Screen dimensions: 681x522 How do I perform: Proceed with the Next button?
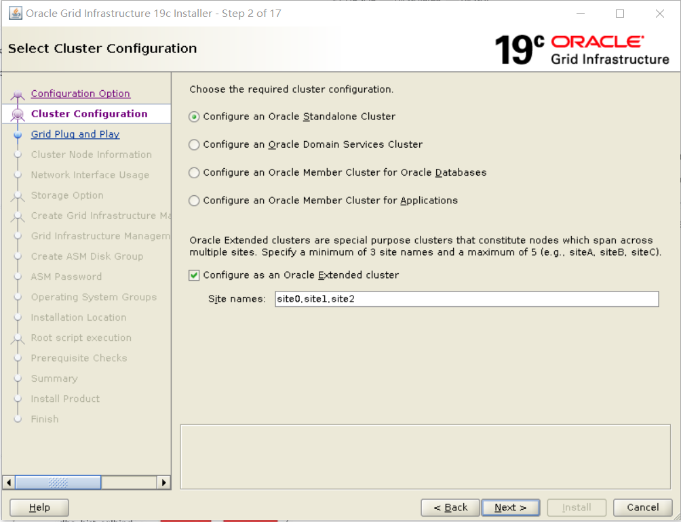pyautogui.click(x=511, y=507)
